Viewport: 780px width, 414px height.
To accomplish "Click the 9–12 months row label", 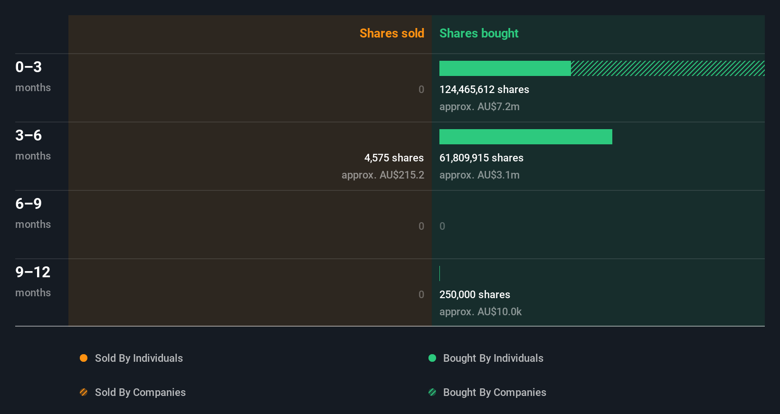I will [33, 282].
